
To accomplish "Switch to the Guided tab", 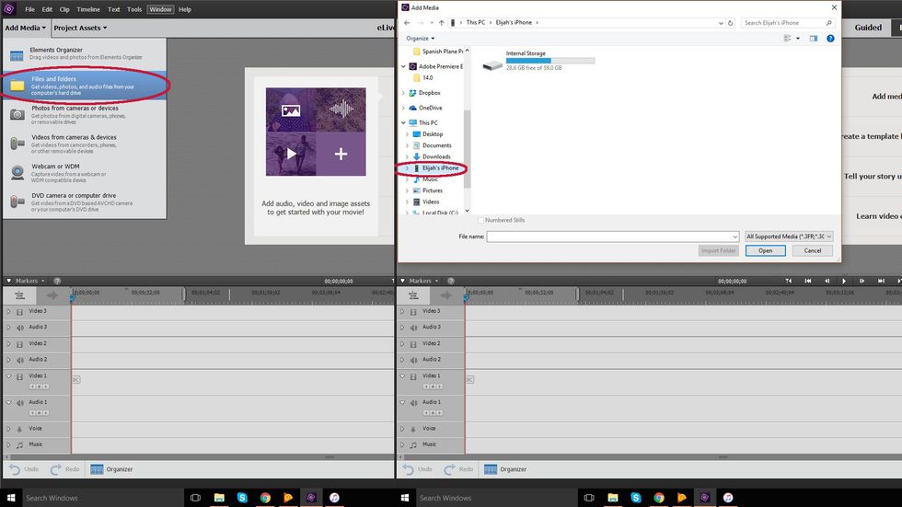I will point(868,28).
